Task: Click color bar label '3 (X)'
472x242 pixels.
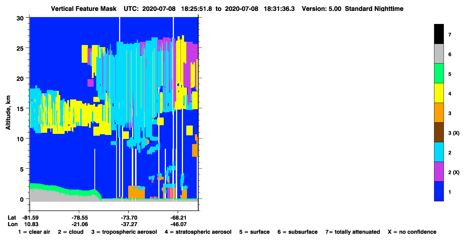Action: (454, 133)
